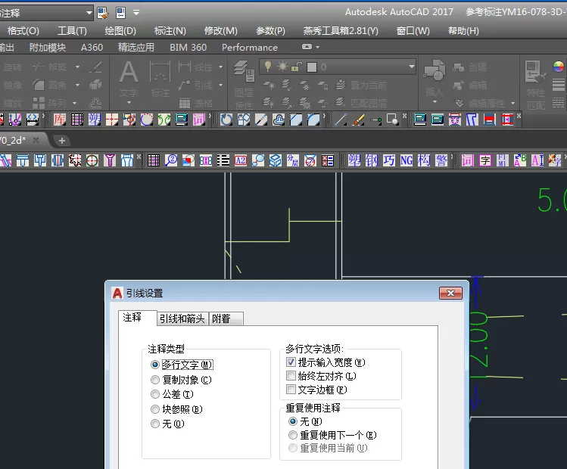Image resolution: width=567 pixels, height=469 pixels.
Task: Click the 巧 toolbar icon
Action: [x=389, y=160]
